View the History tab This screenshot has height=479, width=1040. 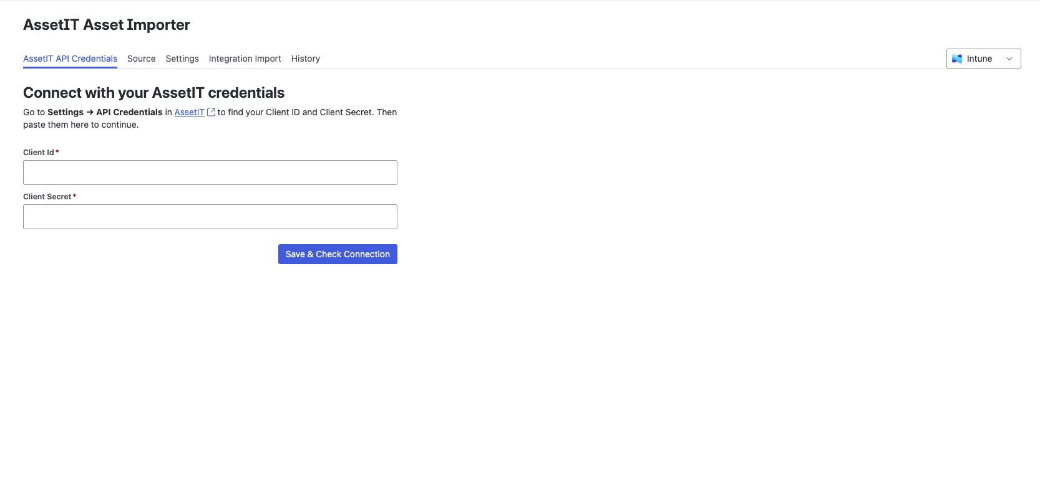[x=306, y=59]
